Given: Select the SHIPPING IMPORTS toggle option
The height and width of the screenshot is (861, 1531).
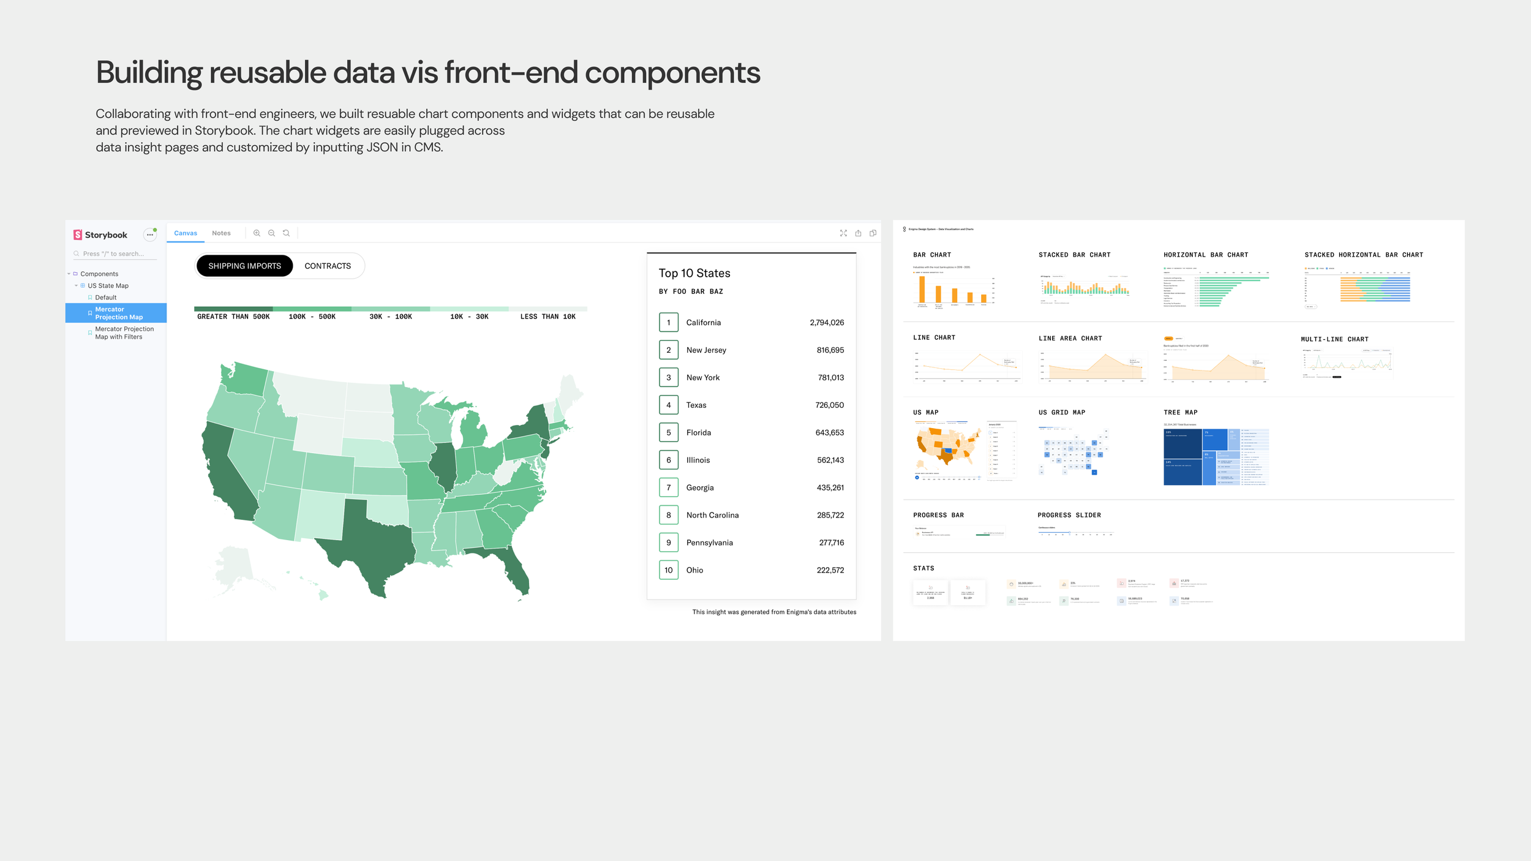Looking at the screenshot, I should click(244, 266).
